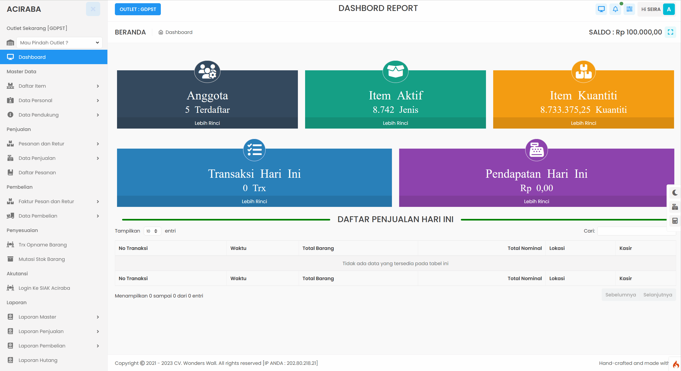This screenshot has height=371, width=681.
Task: Click the fullscreen expand icon beside SALDO
Action: click(670, 32)
